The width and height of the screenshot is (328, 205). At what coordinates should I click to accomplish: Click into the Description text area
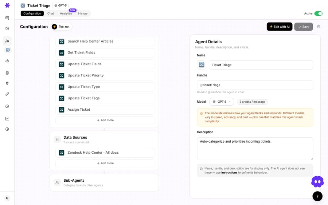point(255,149)
